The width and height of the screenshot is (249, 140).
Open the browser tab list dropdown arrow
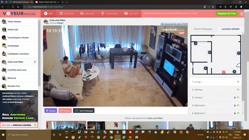(67, 2)
